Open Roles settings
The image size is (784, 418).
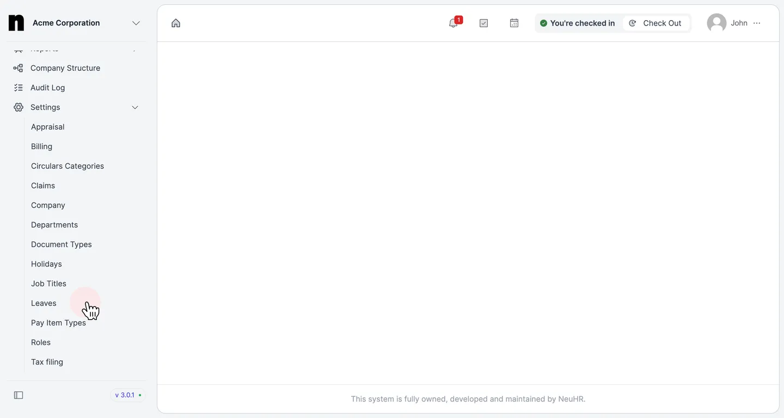41,342
